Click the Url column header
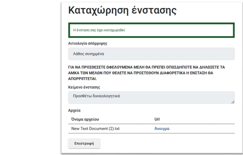The height and width of the screenshot is (155, 243). pyautogui.click(x=157, y=119)
